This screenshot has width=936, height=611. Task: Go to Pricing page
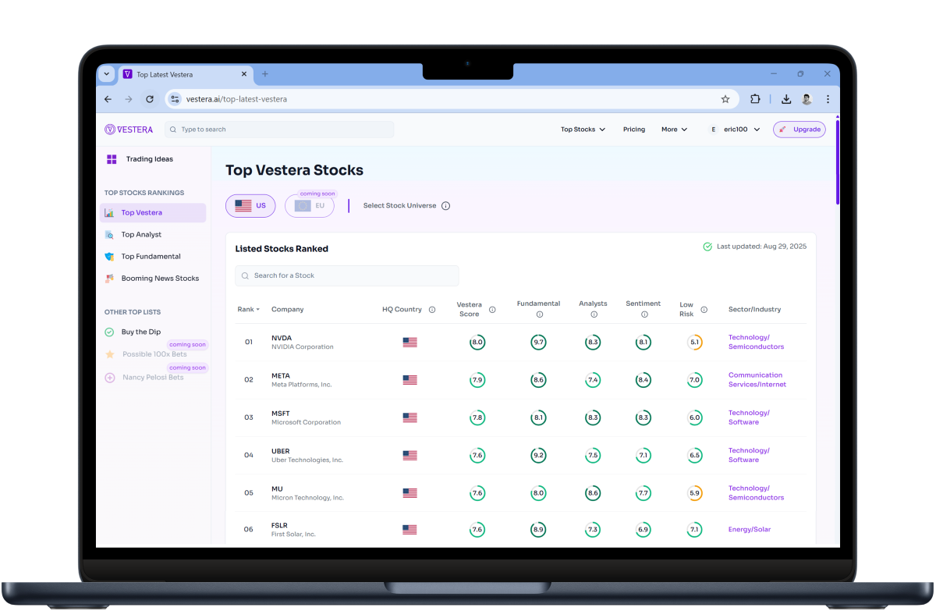[x=634, y=130]
